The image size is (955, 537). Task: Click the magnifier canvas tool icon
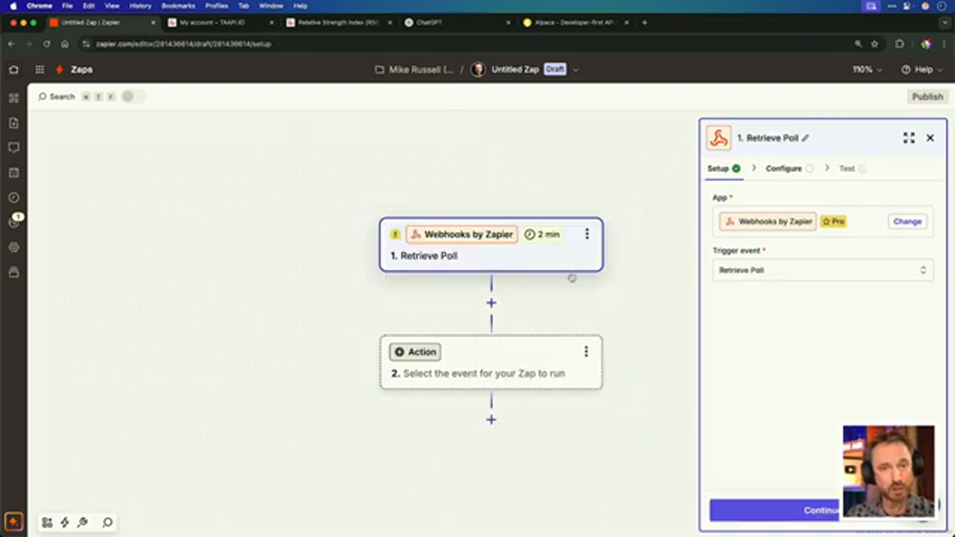(107, 523)
